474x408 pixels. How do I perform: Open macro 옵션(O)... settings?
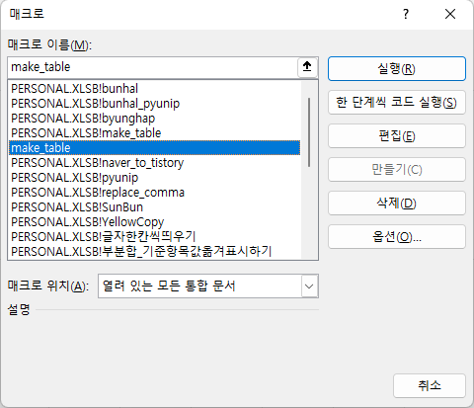(397, 237)
